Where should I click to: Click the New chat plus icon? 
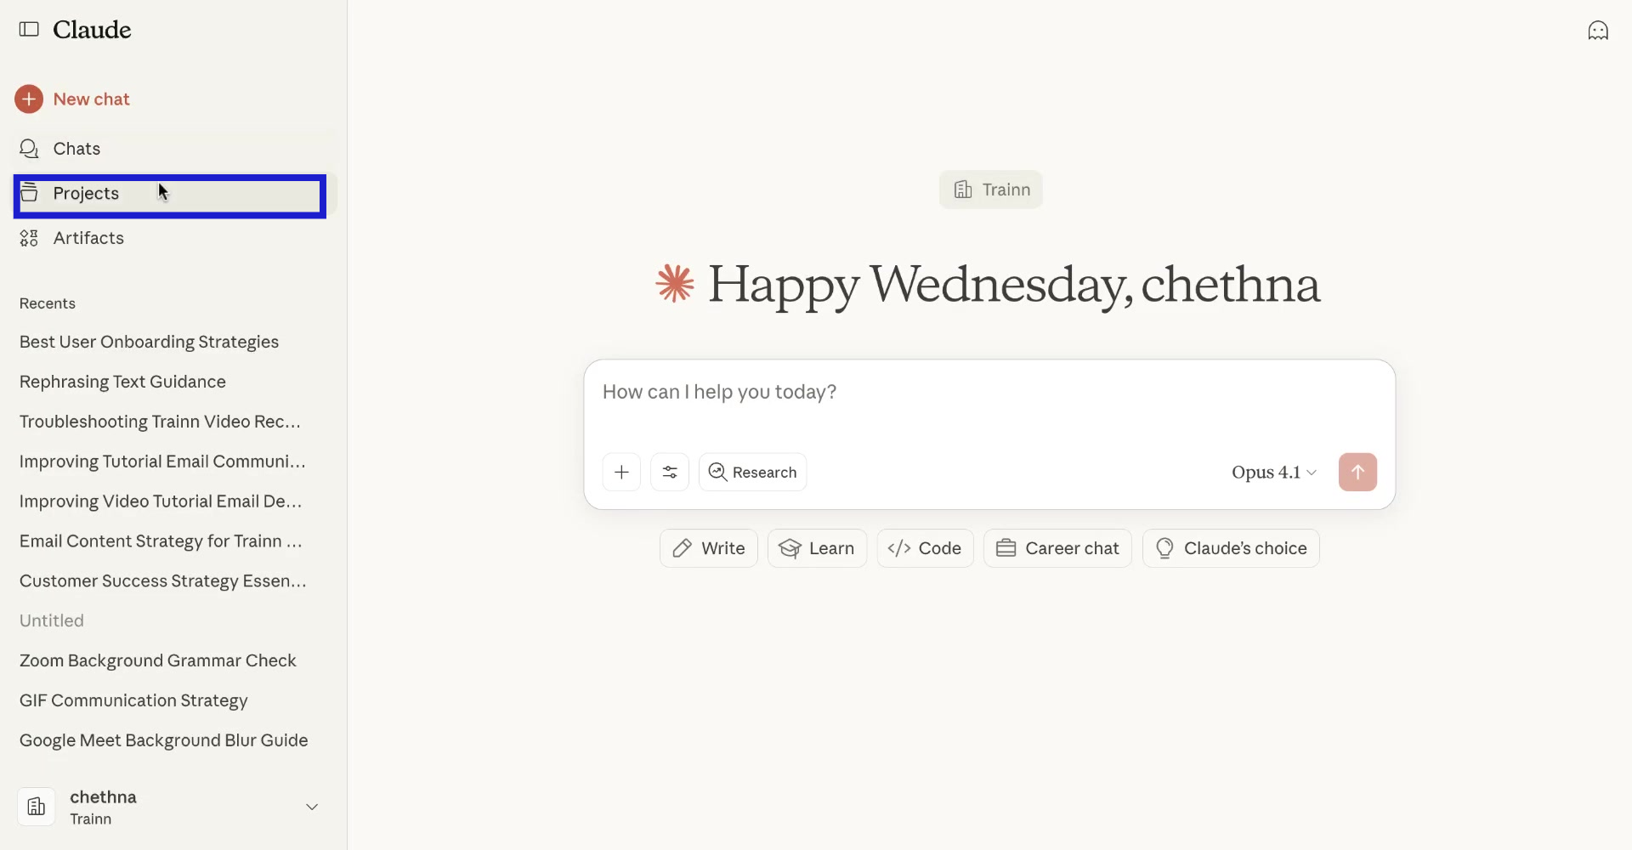coord(29,99)
